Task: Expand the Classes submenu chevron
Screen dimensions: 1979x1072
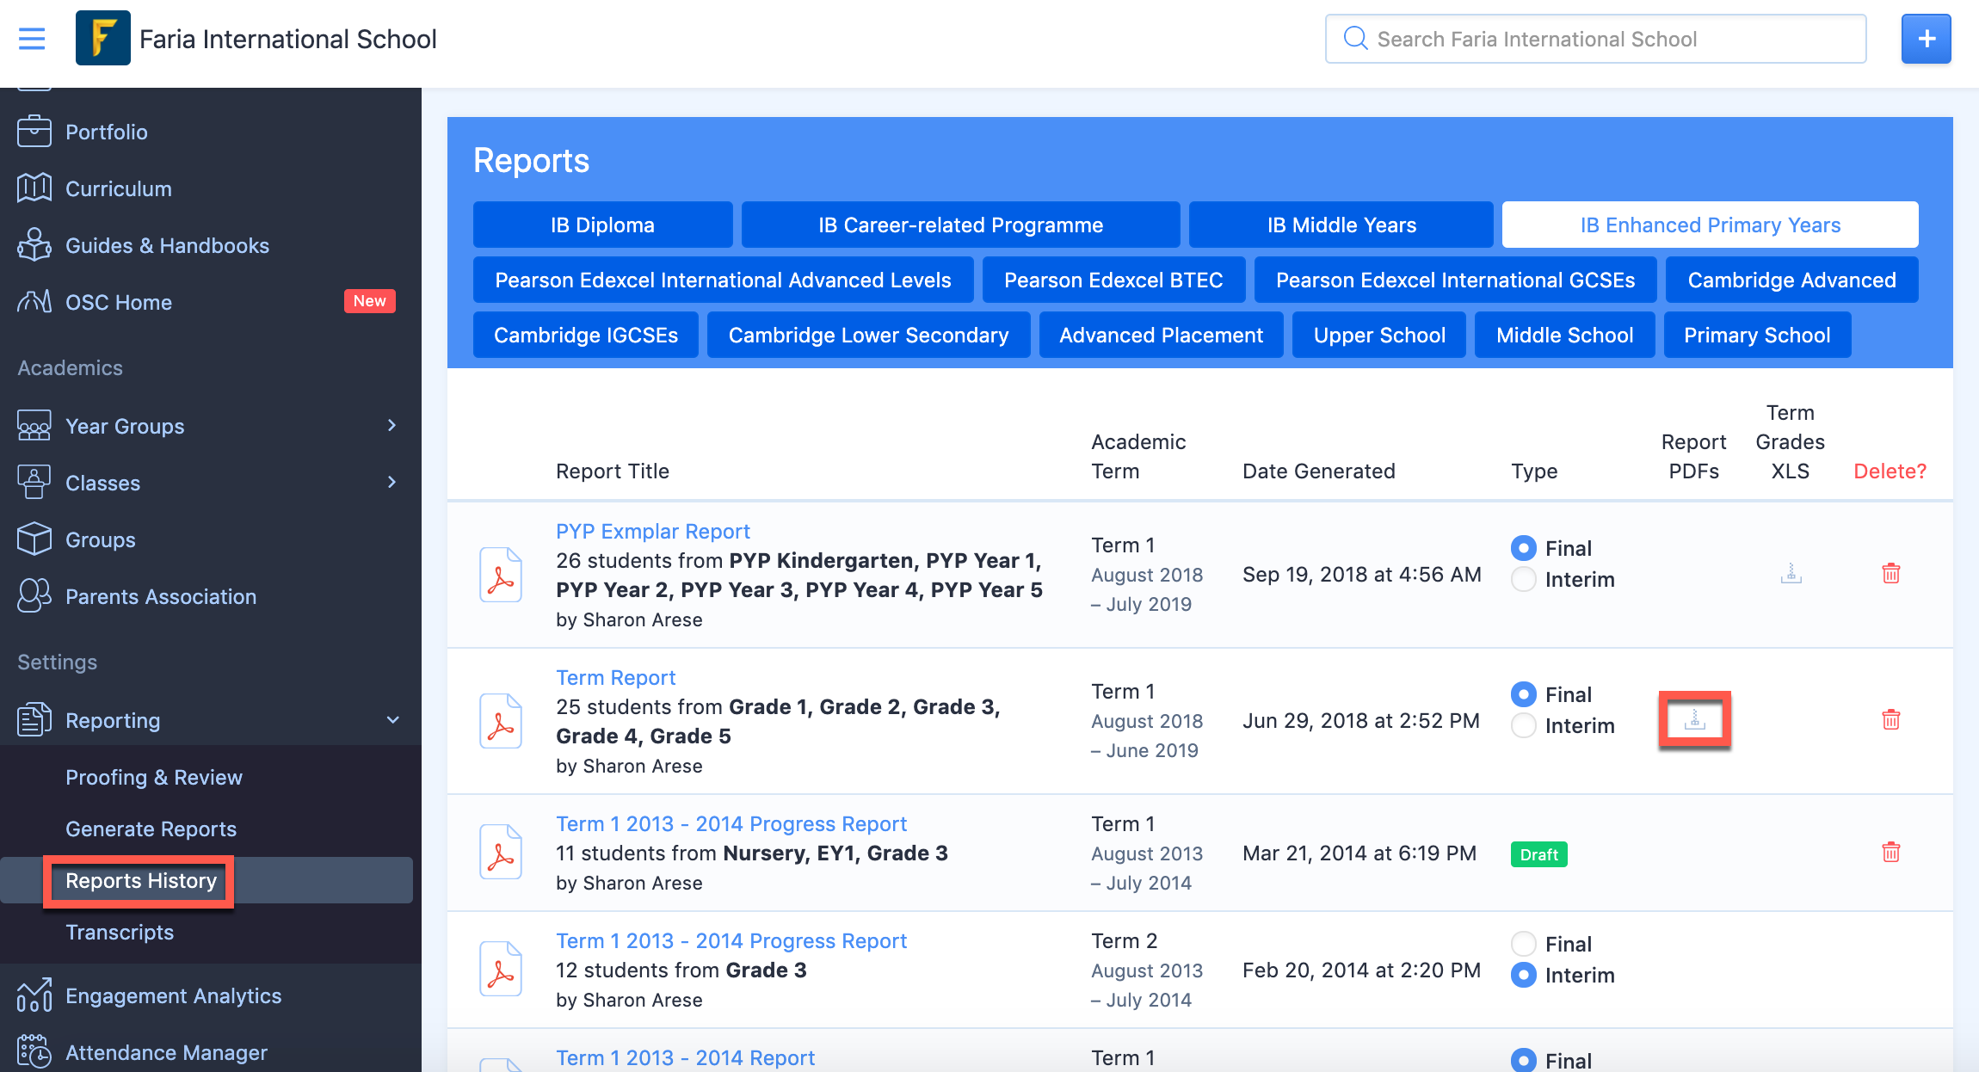Action: 392,483
